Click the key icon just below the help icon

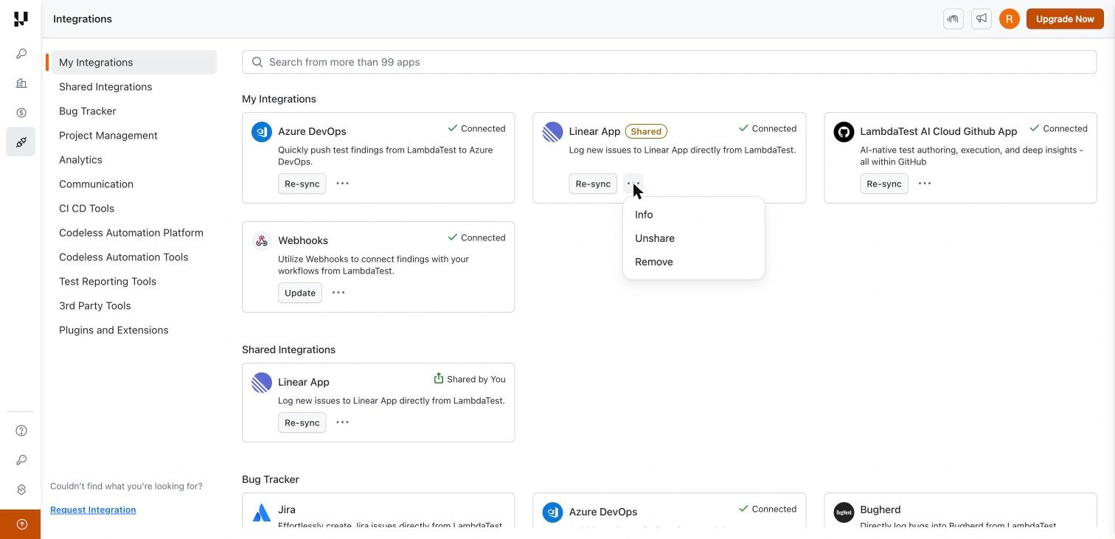[x=21, y=460]
